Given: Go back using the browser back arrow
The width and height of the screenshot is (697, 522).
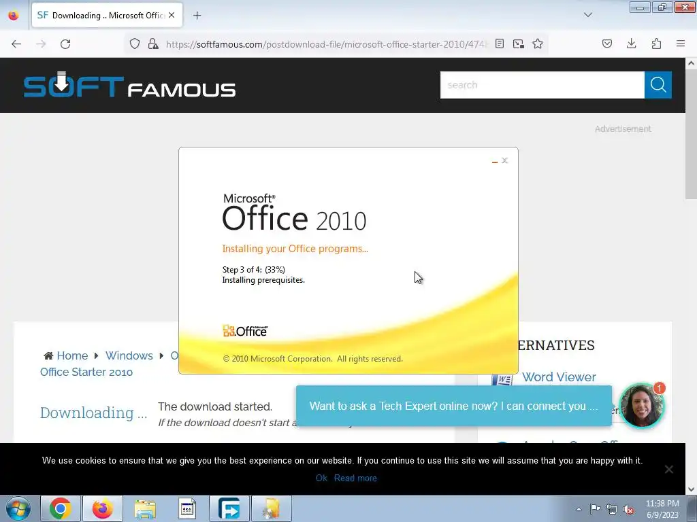Looking at the screenshot, I should coord(16,44).
